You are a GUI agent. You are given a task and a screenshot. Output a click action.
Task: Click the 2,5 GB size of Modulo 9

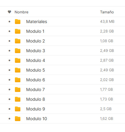[106, 109]
